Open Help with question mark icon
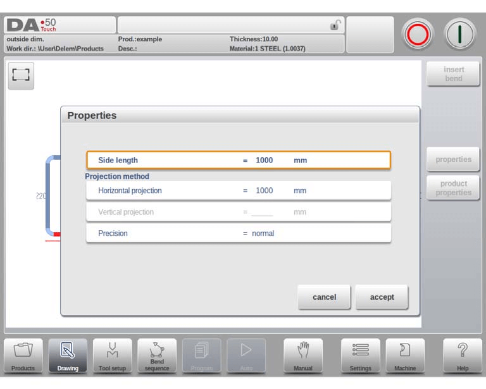This screenshot has height=389, width=486. pos(463,356)
